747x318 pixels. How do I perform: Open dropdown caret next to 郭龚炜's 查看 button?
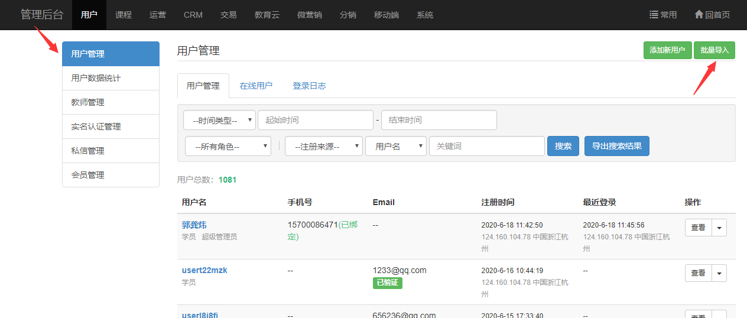719,228
